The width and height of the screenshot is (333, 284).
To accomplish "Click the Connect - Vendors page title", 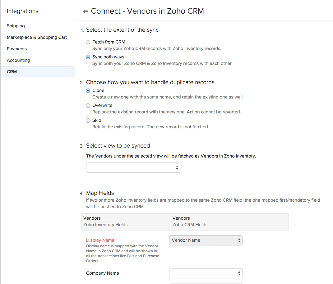I will [x=147, y=11].
